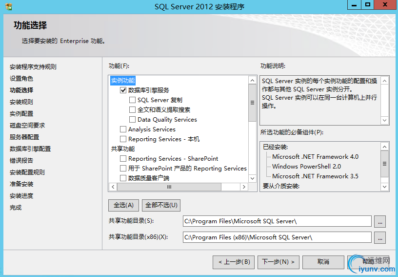Select the 安装程序支持规则 step

(33, 67)
